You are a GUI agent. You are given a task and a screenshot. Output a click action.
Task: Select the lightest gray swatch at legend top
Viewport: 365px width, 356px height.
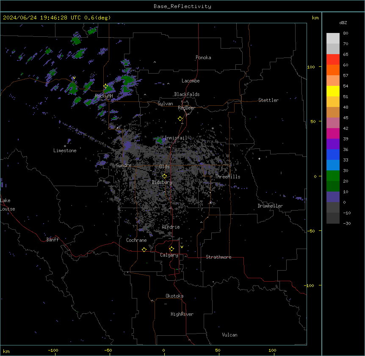(x=333, y=38)
